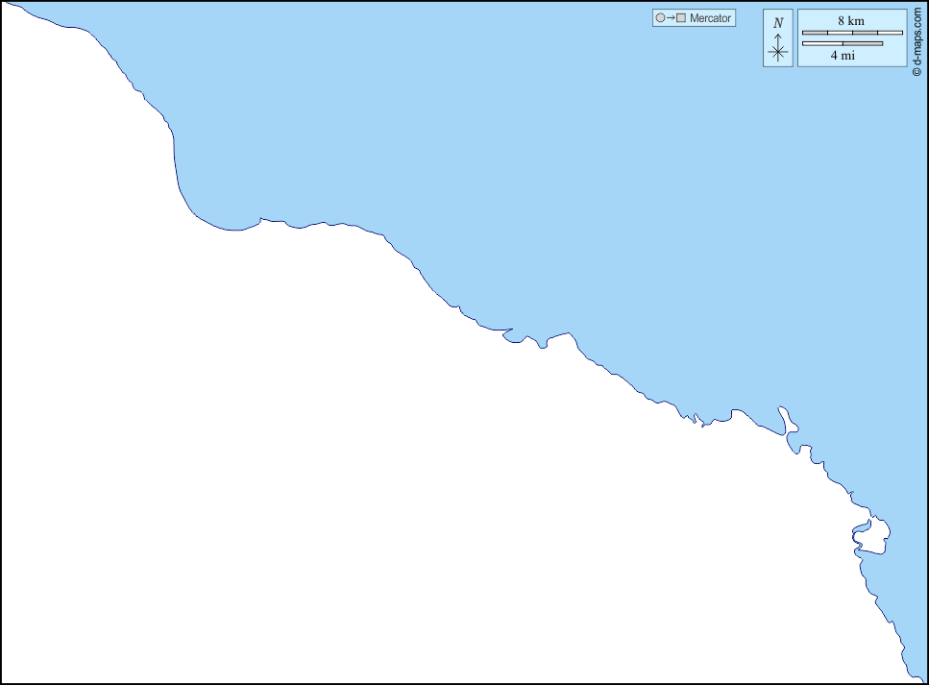This screenshot has width=929, height=685.
Task: Click the circle icon beside Mercator
Action: point(660,18)
